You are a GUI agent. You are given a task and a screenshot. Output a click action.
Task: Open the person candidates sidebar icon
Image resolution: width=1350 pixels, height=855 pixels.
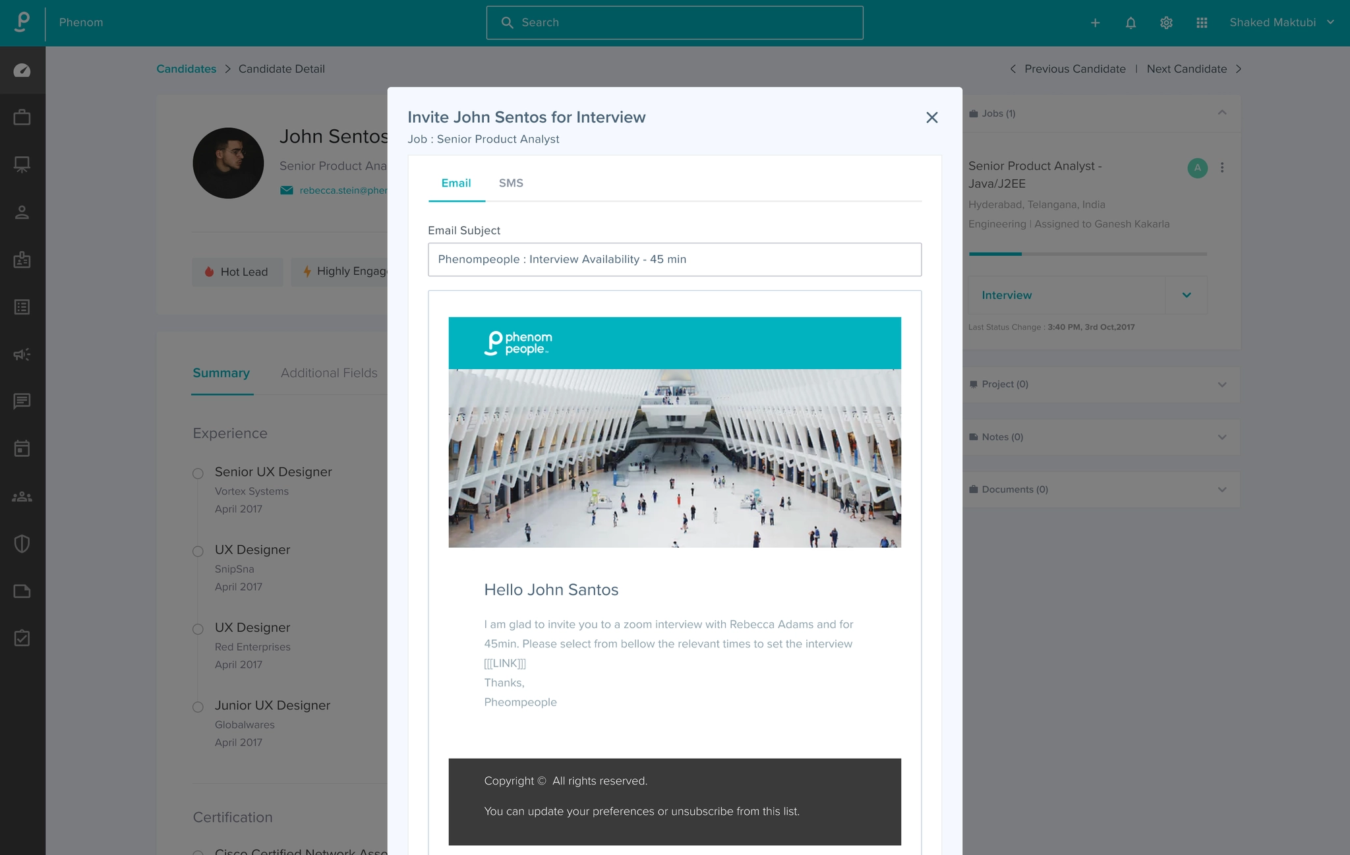(x=22, y=212)
